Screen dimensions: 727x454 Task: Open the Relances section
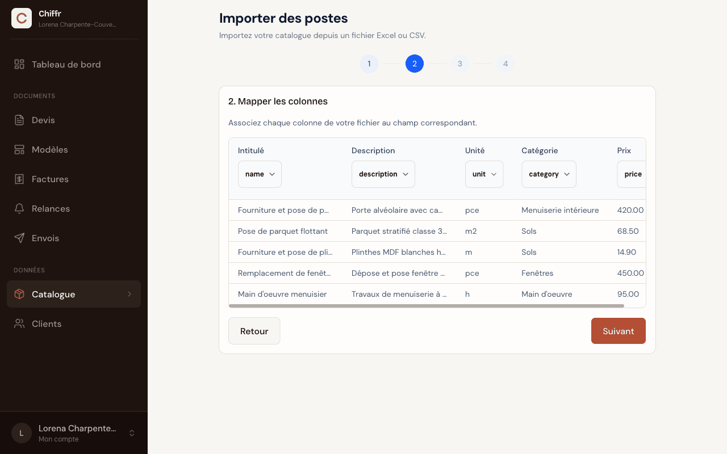click(x=74, y=208)
